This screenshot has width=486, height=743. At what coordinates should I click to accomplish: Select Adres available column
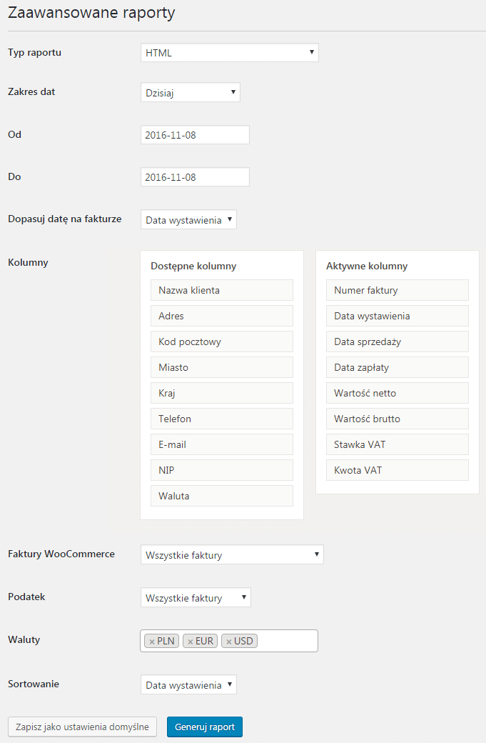[222, 316]
